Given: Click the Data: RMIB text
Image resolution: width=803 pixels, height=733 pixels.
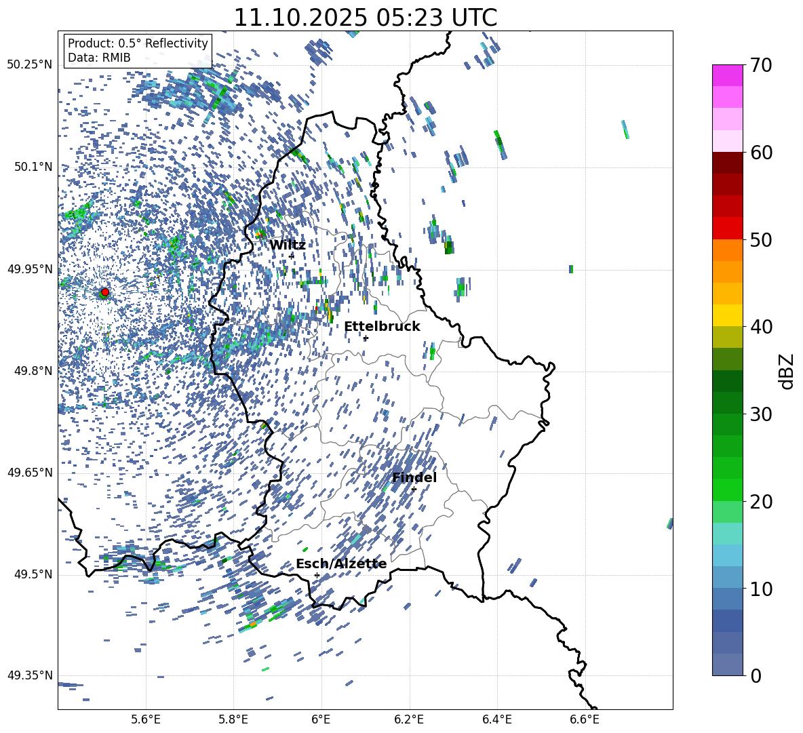Looking at the screenshot, I should 99,58.
